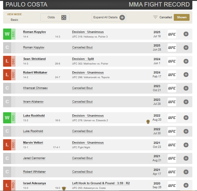Click title belt icon on Adesanya row
Screen dimensions: 197x191
pyautogui.click(x=64, y=188)
